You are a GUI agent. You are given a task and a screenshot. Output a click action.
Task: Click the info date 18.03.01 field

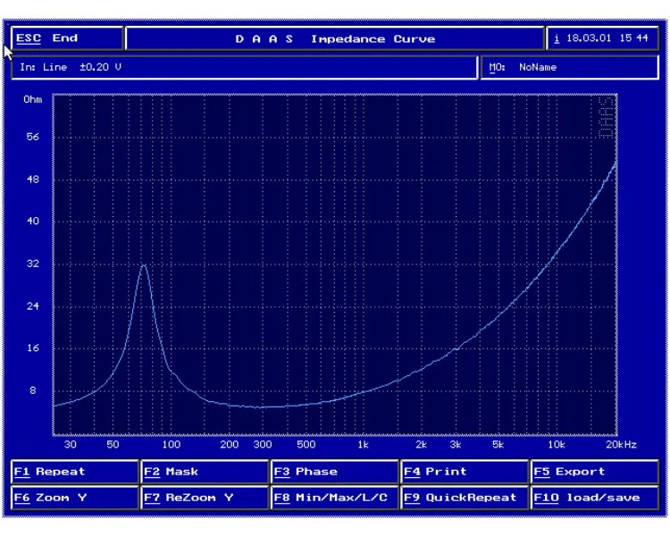pos(602,38)
